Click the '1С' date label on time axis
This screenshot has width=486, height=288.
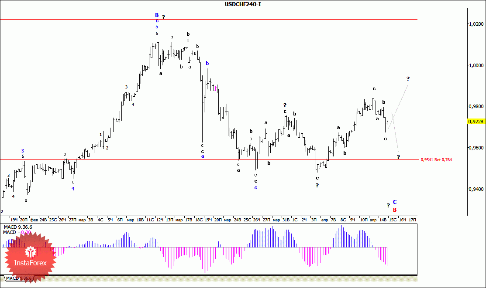tap(295, 220)
